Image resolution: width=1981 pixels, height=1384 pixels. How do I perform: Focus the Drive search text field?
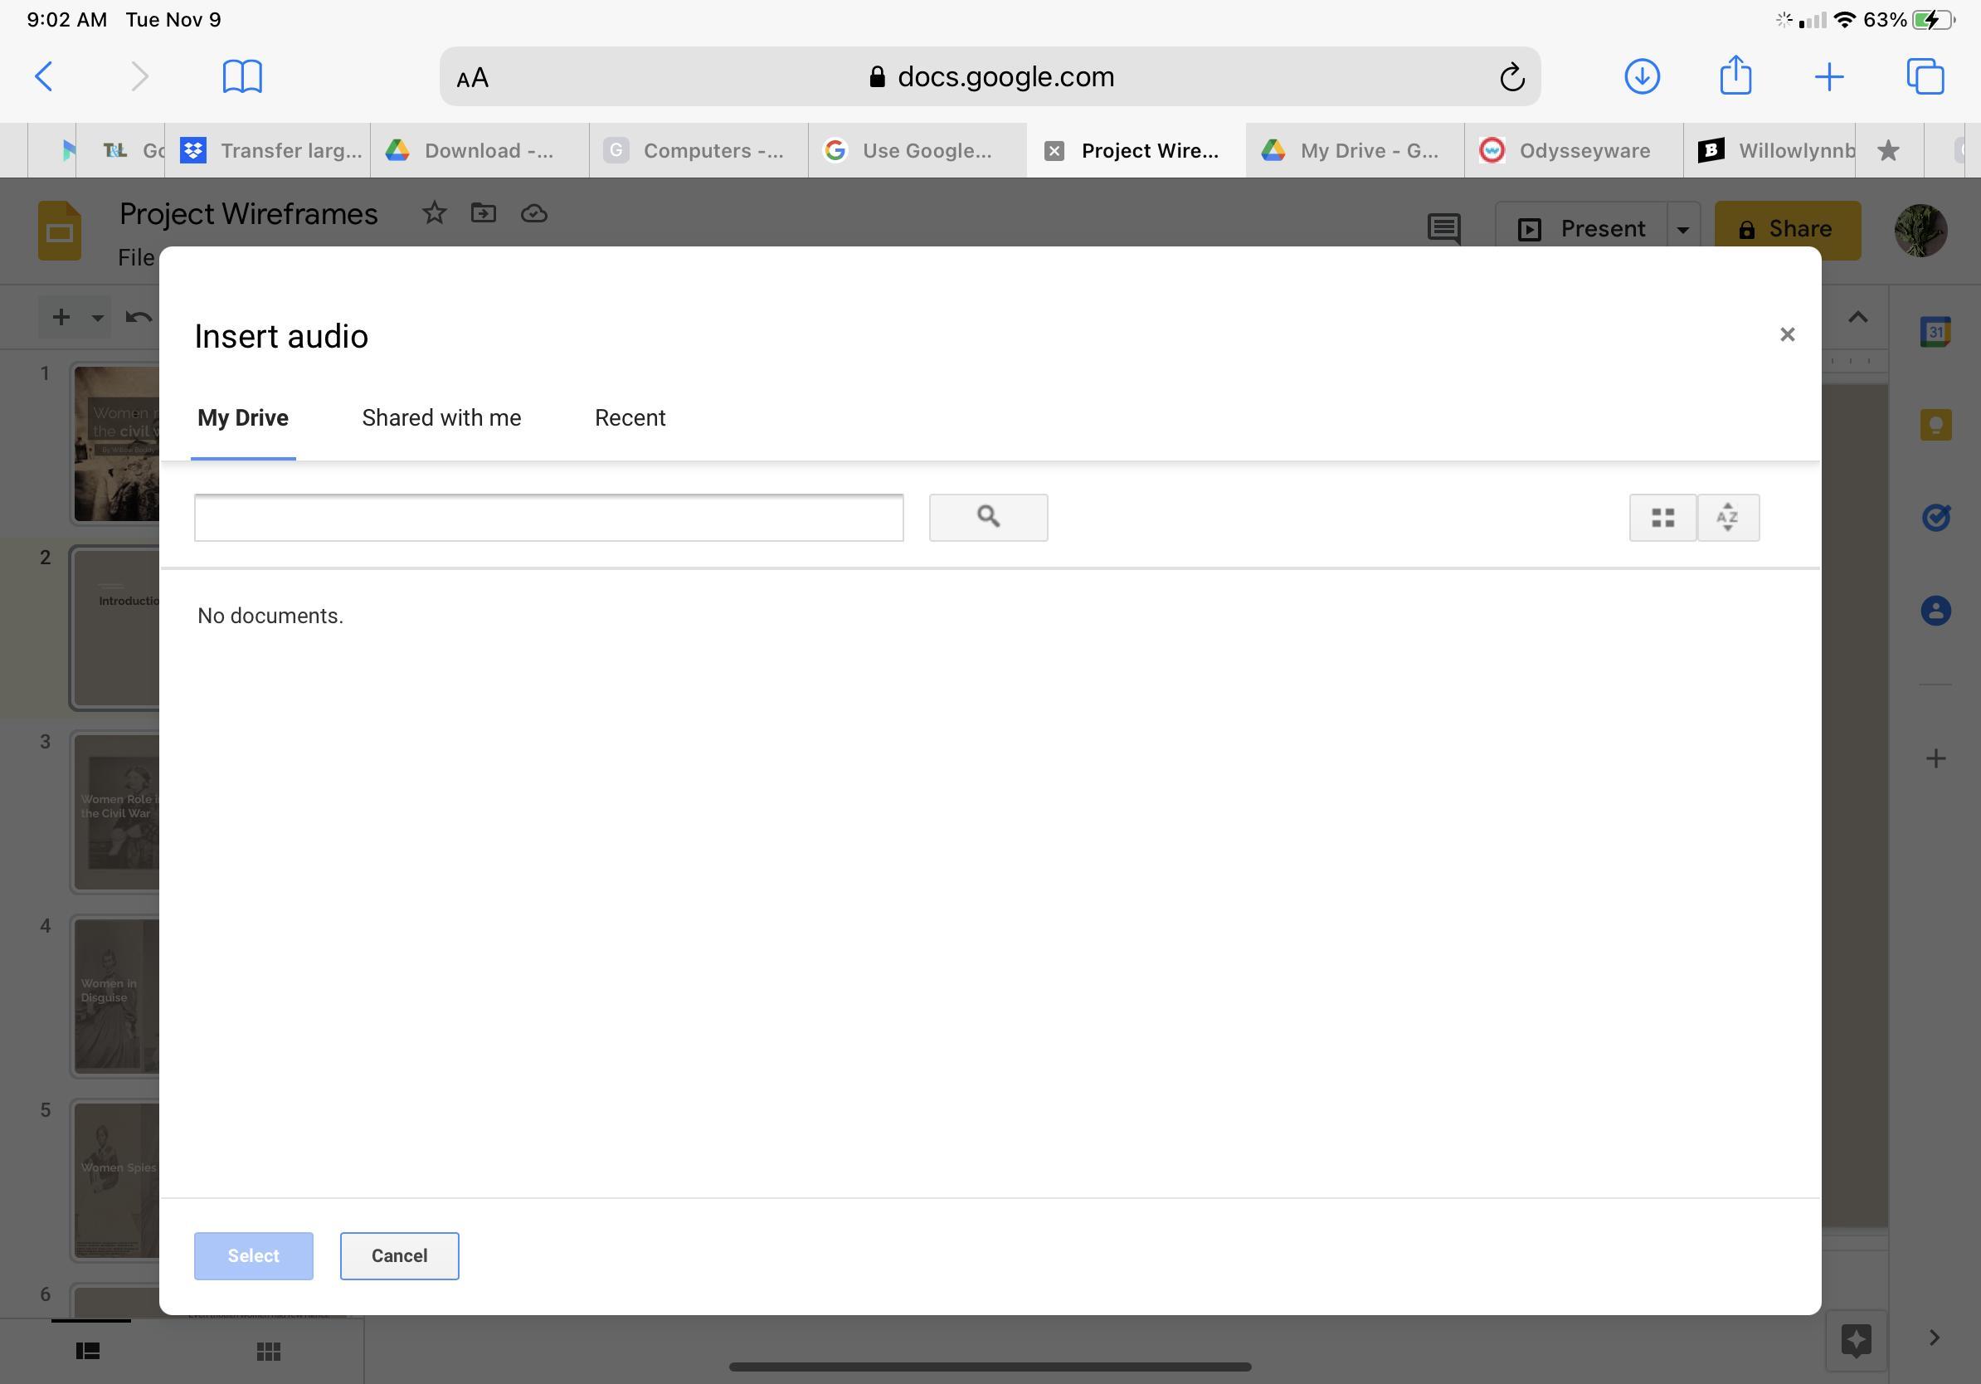(548, 517)
